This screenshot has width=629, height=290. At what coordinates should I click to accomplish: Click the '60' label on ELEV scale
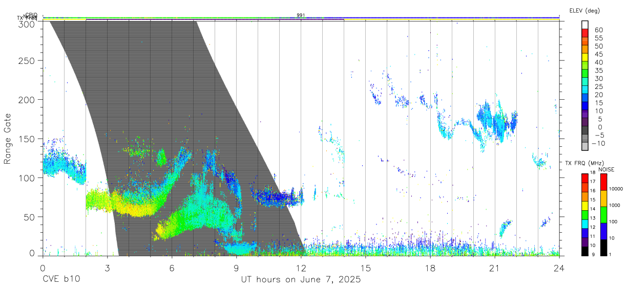[598, 30]
